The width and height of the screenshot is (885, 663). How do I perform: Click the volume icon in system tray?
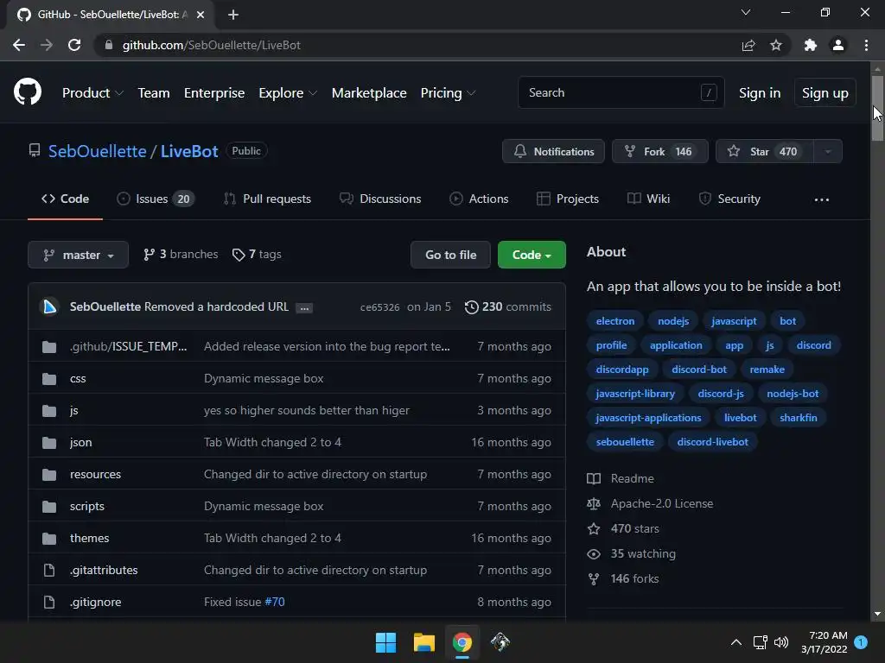(x=781, y=642)
